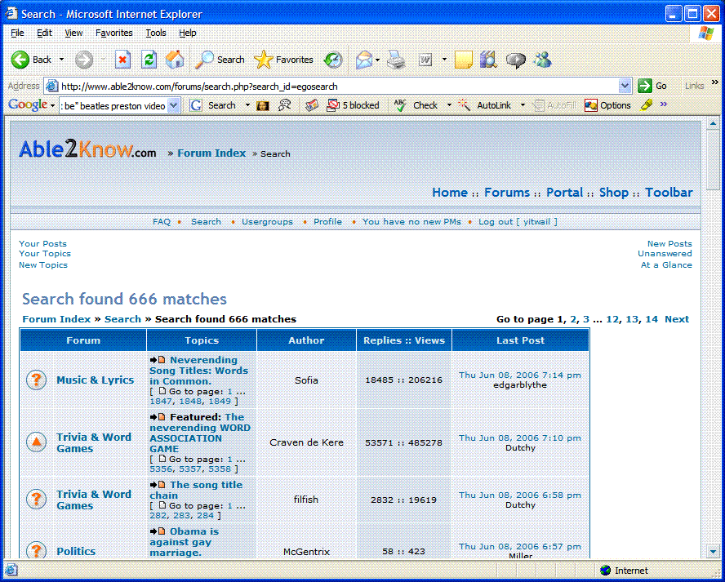Expand the Edit with Word dropdown arrow
The height and width of the screenshot is (582, 725).
(444, 60)
